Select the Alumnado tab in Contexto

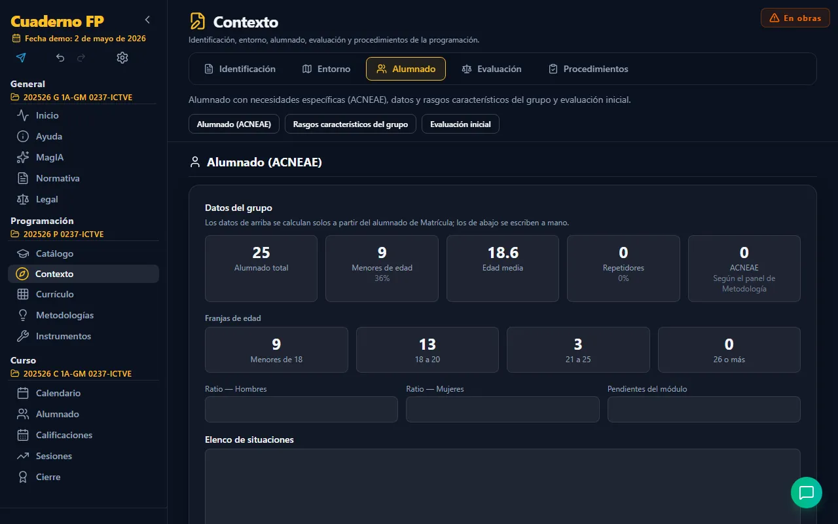(x=406, y=69)
